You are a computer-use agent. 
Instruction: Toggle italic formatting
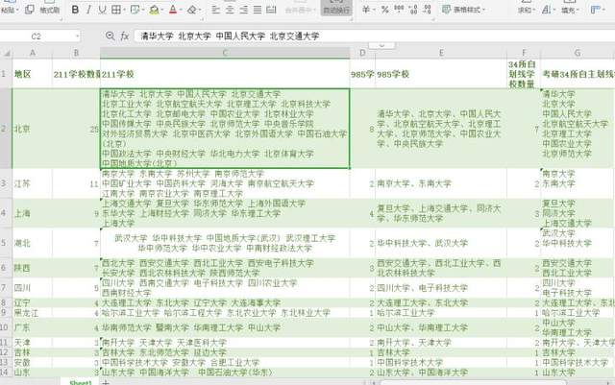pyautogui.click(x=88, y=10)
